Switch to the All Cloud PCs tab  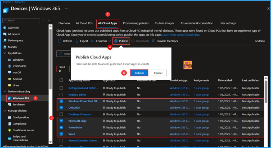(84, 23)
